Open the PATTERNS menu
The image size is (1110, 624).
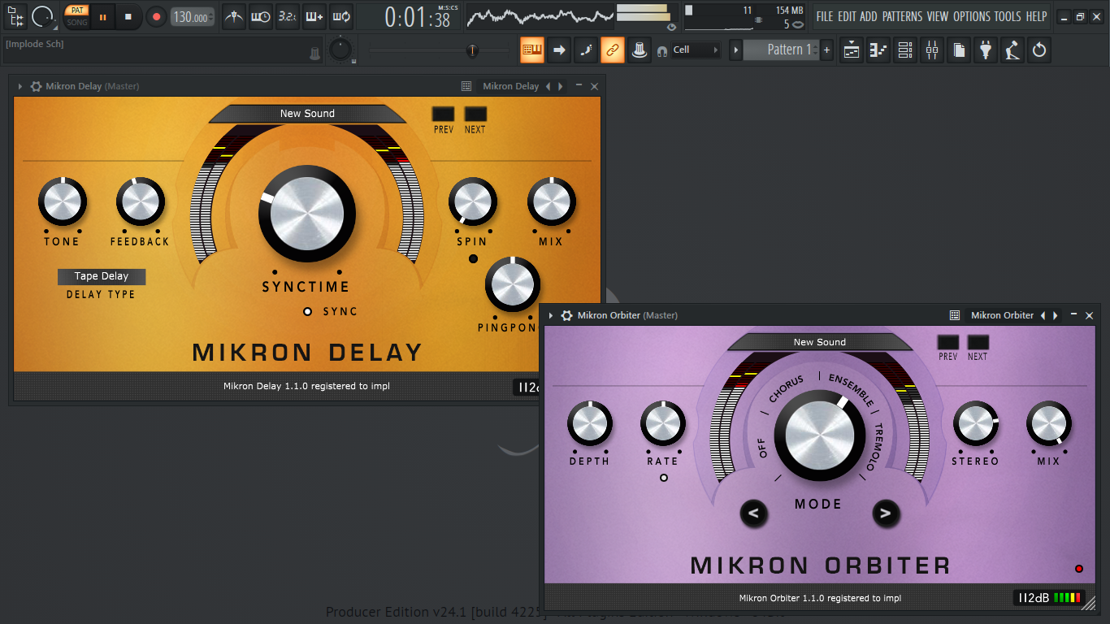(902, 16)
